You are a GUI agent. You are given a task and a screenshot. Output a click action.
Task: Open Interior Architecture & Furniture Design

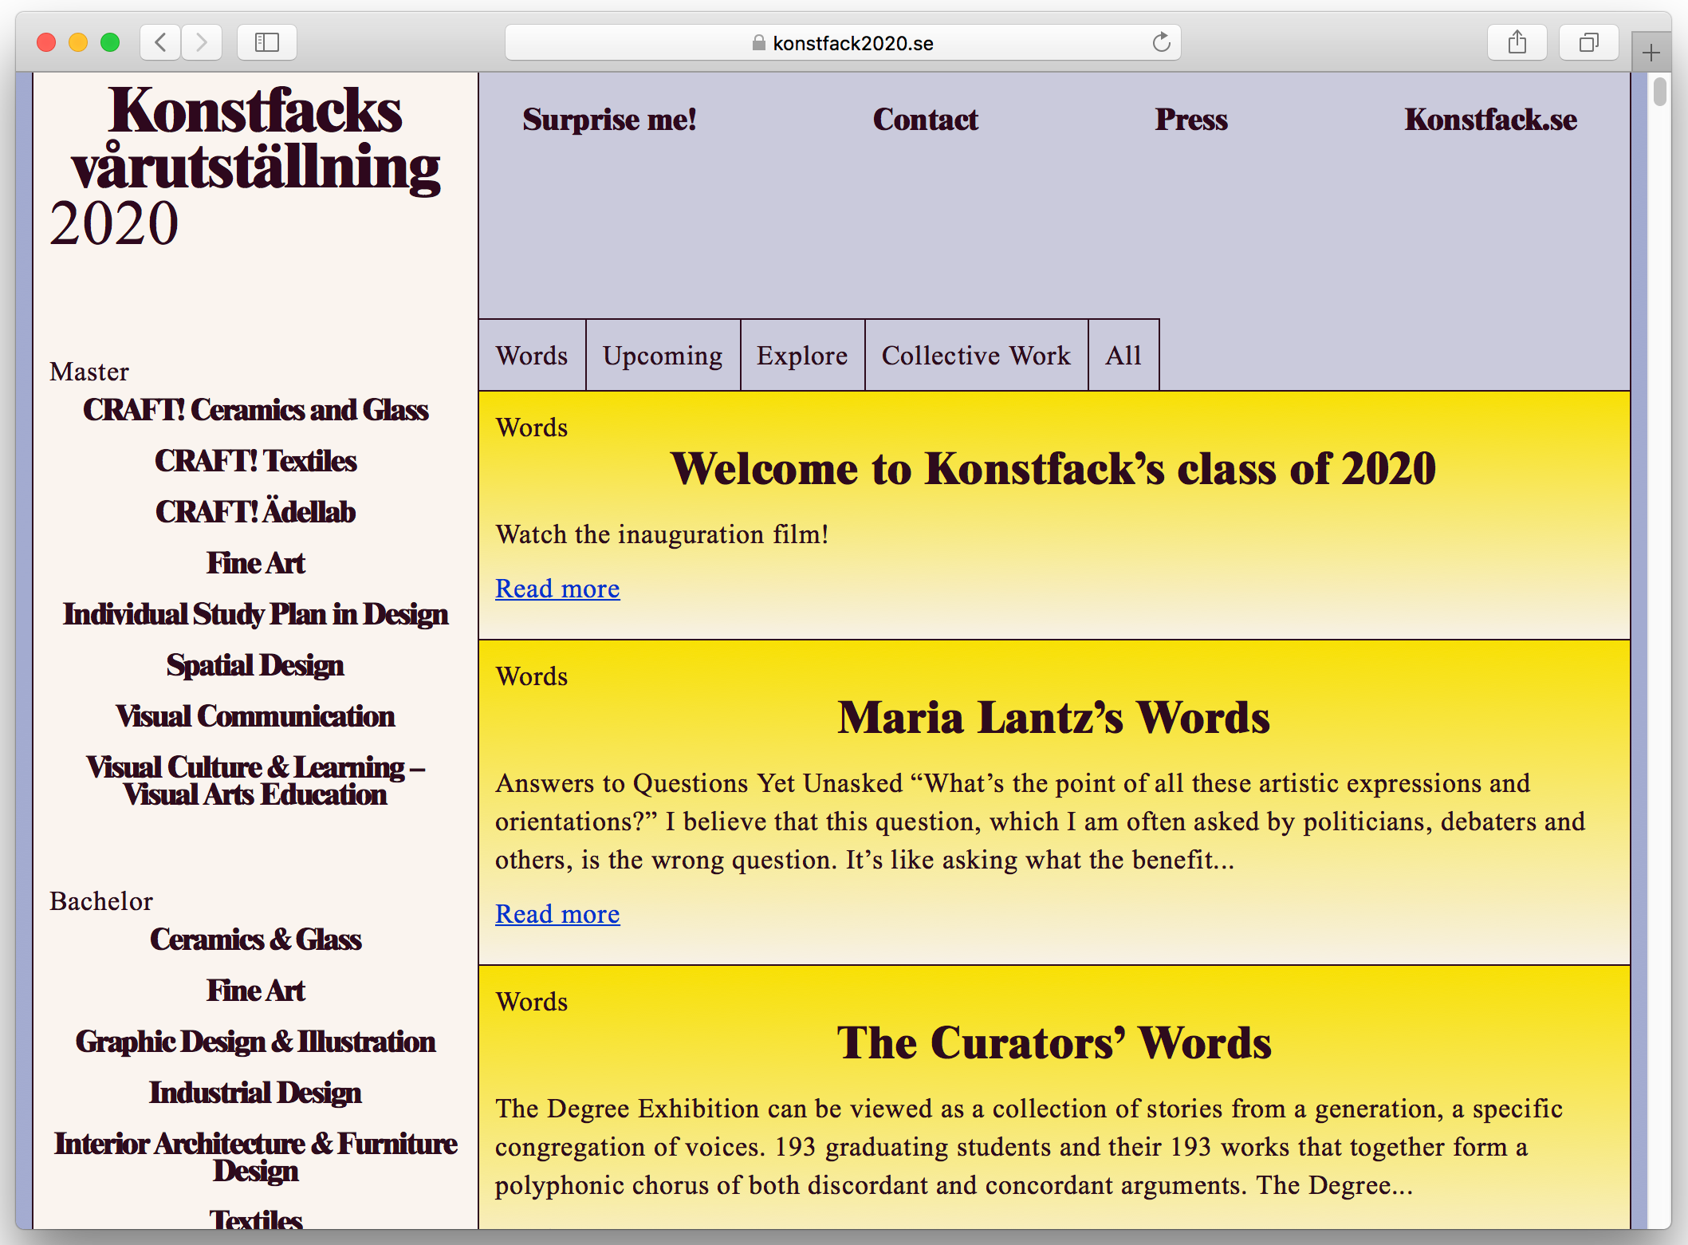[255, 1157]
